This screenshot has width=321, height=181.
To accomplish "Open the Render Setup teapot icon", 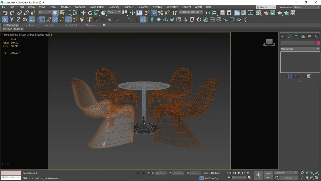I will 266,13.
